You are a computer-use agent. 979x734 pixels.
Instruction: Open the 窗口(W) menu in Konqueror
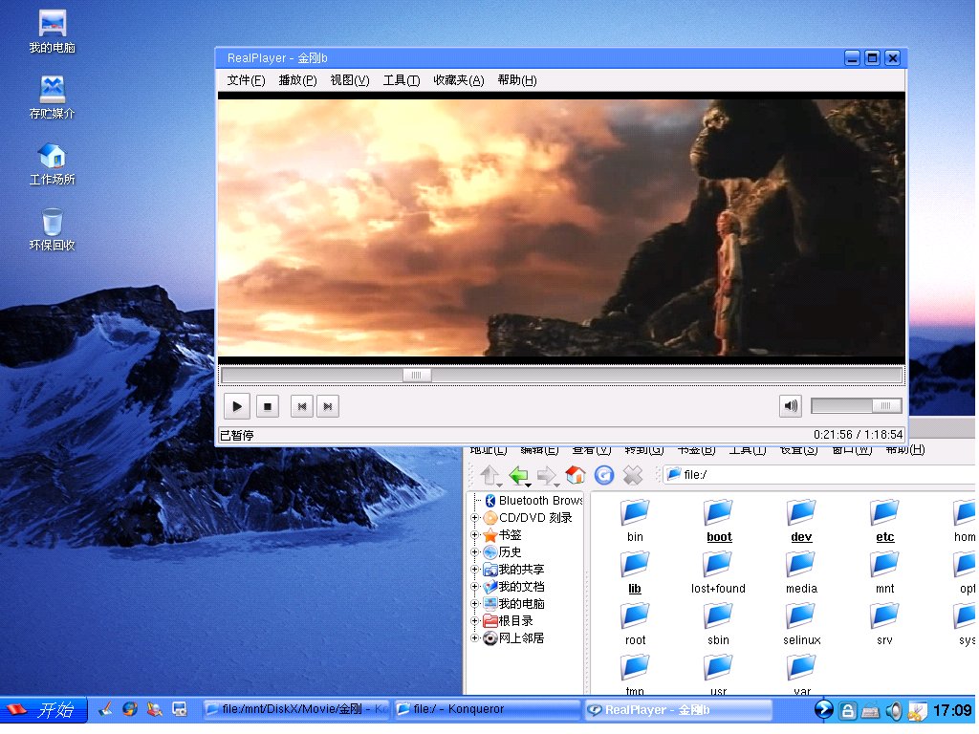[852, 449]
